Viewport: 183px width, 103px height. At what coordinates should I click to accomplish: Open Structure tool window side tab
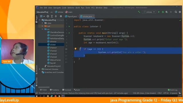pos(37,70)
